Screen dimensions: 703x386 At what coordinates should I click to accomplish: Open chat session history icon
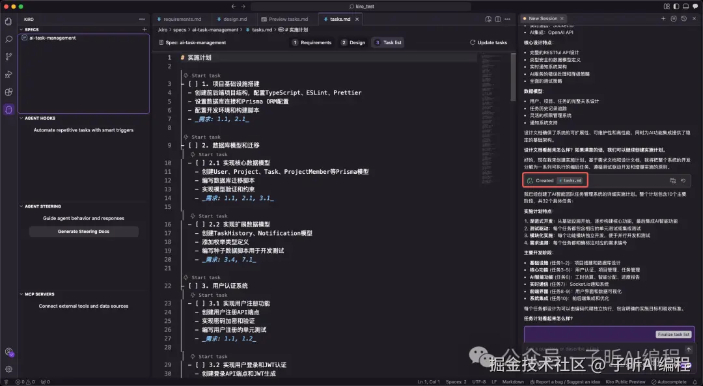[x=683, y=18]
